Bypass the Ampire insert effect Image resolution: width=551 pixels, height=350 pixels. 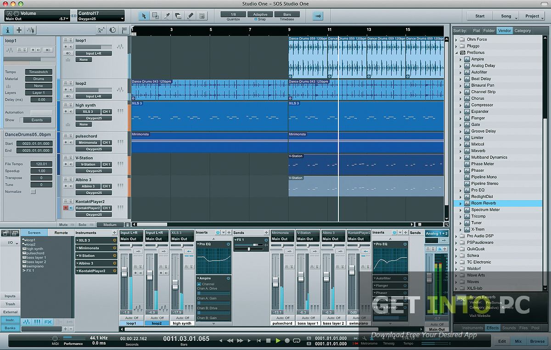point(228,278)
